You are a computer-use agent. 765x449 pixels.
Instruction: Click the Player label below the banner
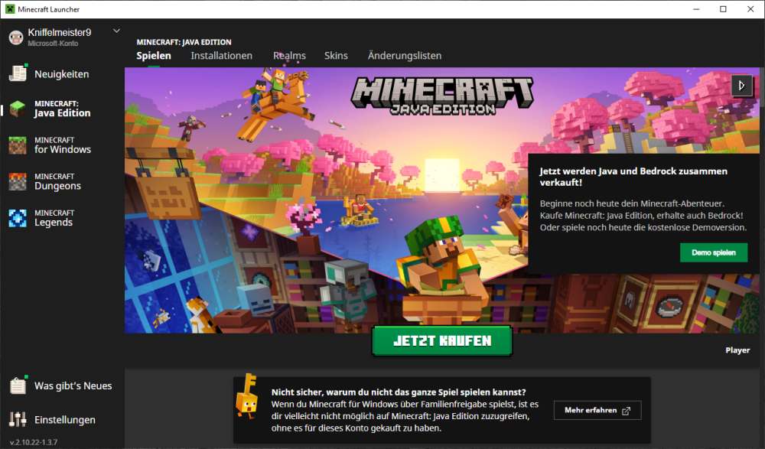click(x=737, y=350)
